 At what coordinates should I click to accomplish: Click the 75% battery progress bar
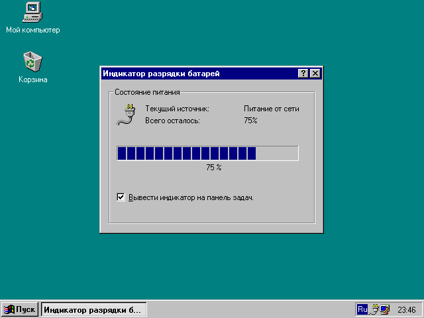207,154
